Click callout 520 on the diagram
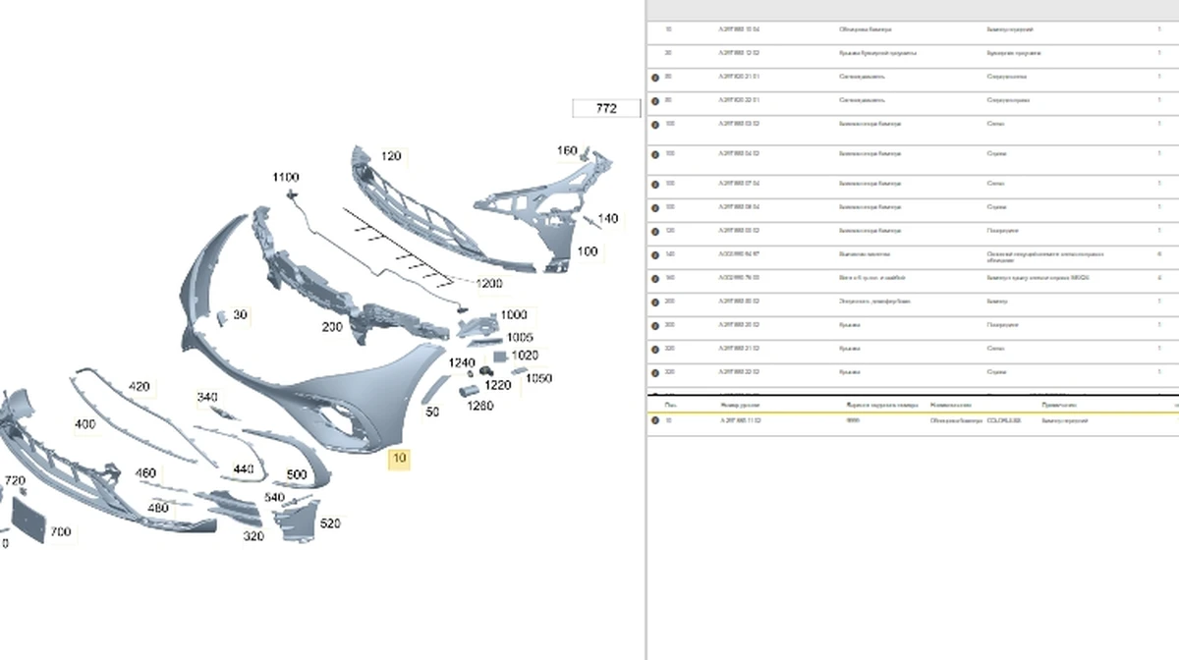Screen dimensions: 1179x660 point(330,523)
